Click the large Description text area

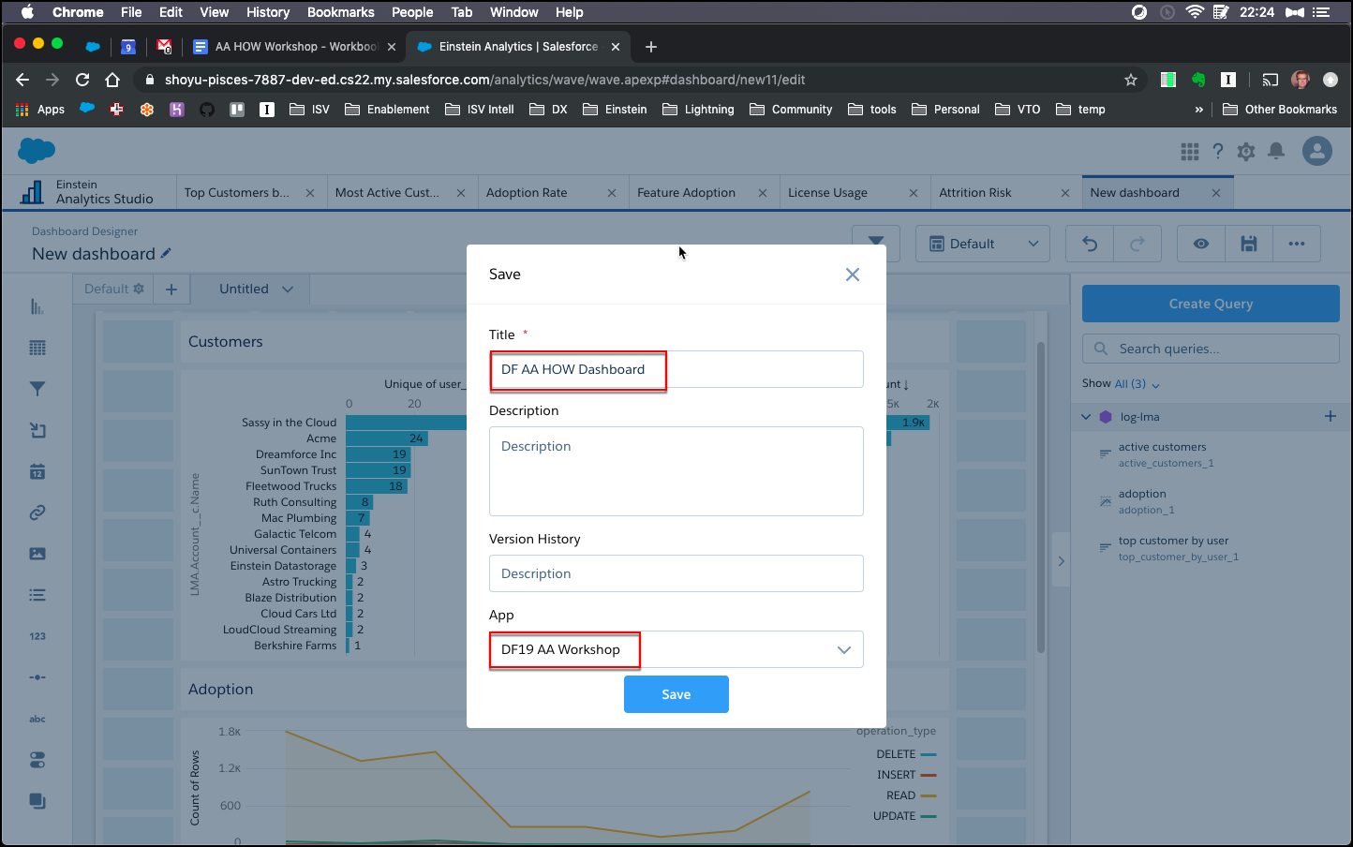click(x=676, y=471)
